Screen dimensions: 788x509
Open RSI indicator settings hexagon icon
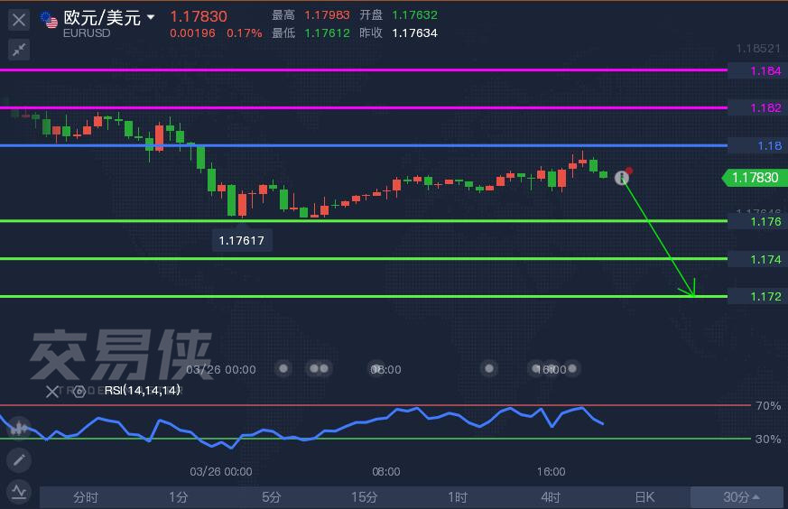tap(79, 392)
